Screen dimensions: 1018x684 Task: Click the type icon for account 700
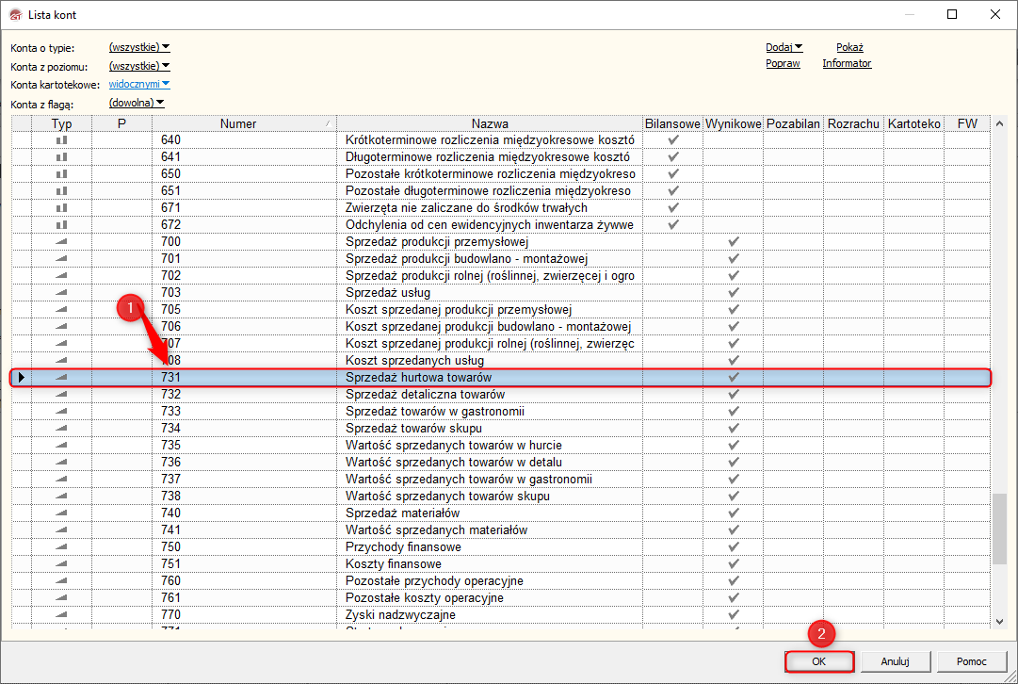[62, 242]
